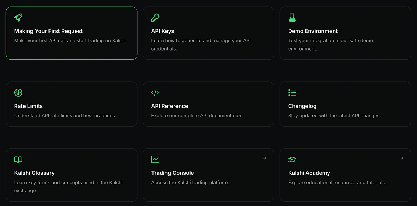The image size is (417, 206).
Task: Click 'Explore educational resources and tutorials' text
Action: 337,183
